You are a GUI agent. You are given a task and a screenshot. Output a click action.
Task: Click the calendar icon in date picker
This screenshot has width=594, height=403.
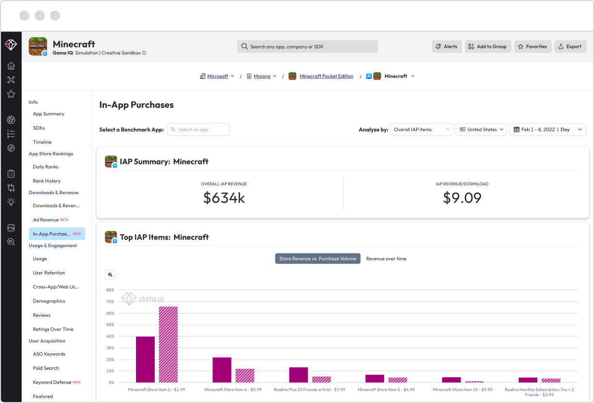pos(517,129)
